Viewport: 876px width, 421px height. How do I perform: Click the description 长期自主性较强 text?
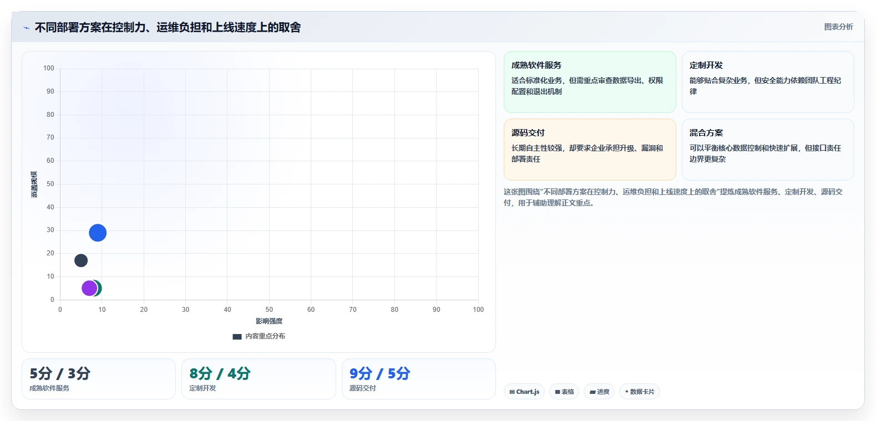587,153
